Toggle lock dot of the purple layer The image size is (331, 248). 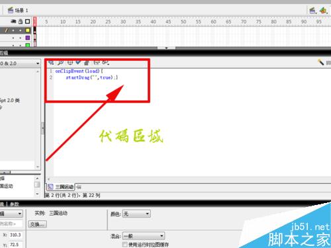pos(21,38)
